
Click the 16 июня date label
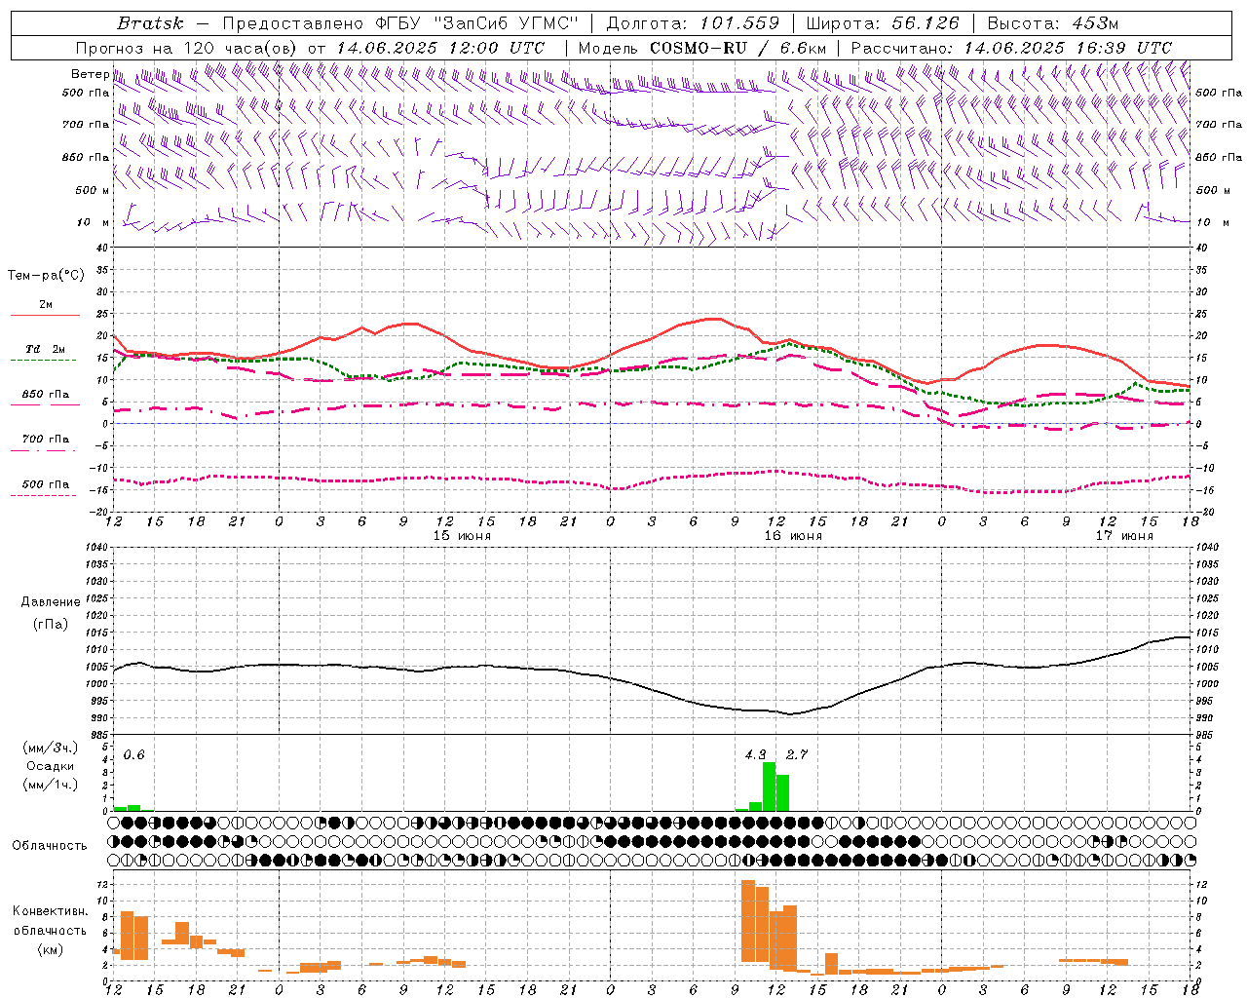point(793,536)
